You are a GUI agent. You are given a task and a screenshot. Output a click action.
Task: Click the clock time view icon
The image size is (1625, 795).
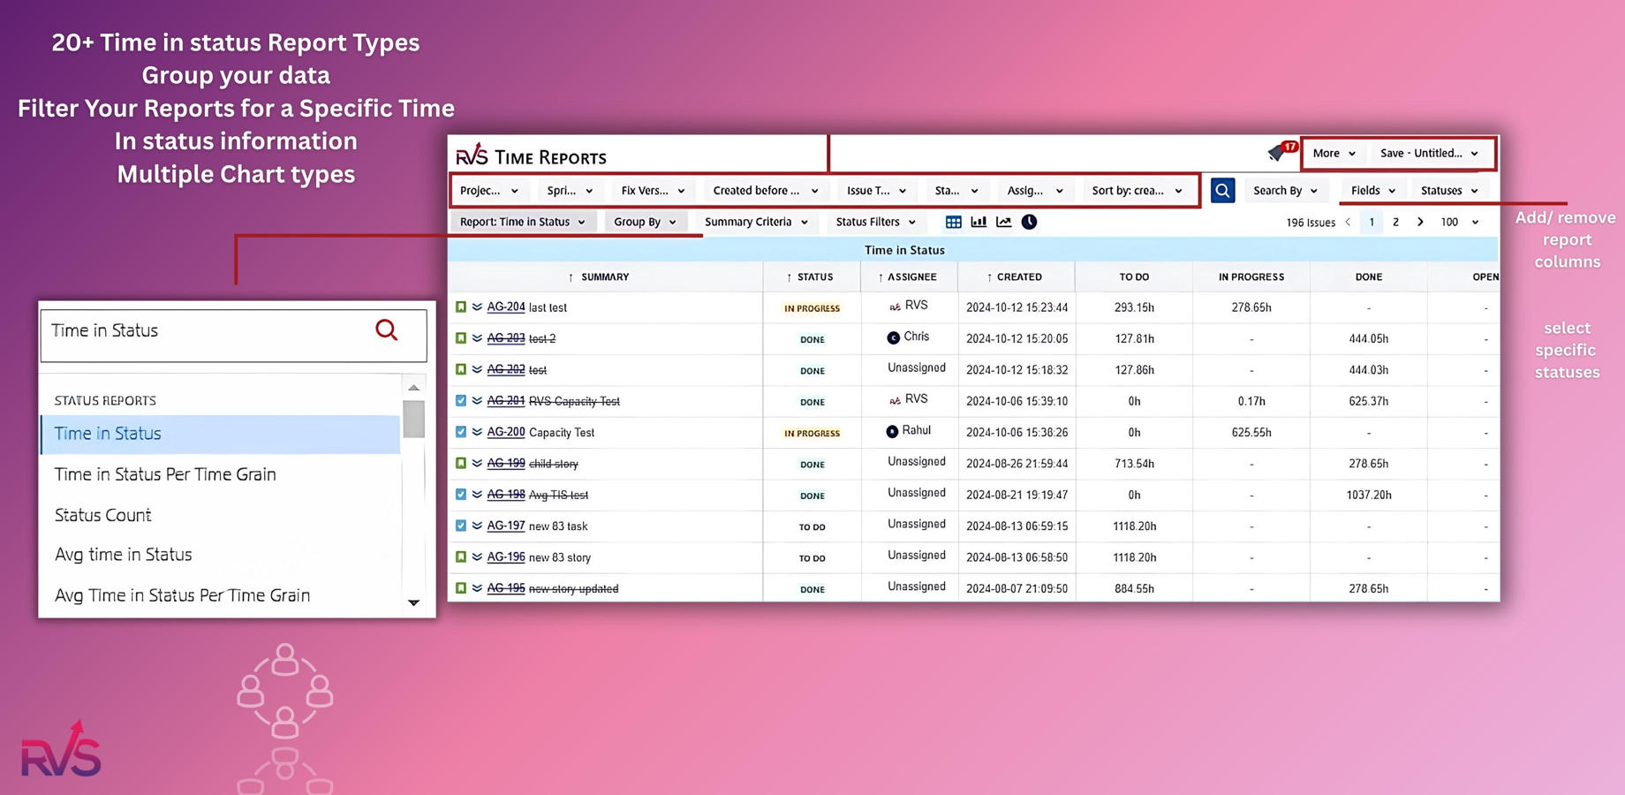click(1029, 223)
